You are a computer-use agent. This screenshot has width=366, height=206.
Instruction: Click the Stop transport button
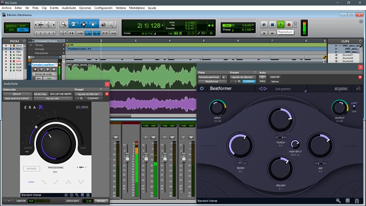(x=273, y=24)
